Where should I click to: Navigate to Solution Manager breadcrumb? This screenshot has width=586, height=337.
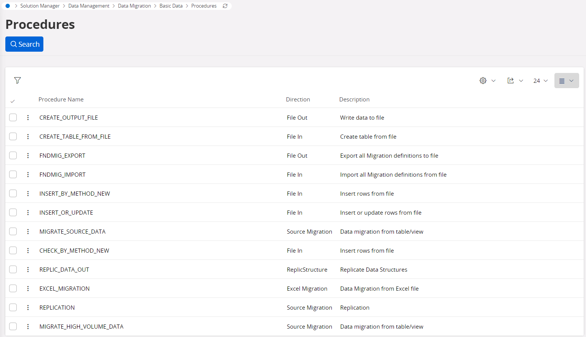pyautogui.click(x=40, y=6)
